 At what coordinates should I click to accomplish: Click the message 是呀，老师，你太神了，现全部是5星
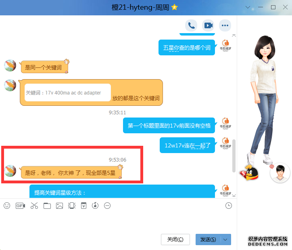pos(70,173)
